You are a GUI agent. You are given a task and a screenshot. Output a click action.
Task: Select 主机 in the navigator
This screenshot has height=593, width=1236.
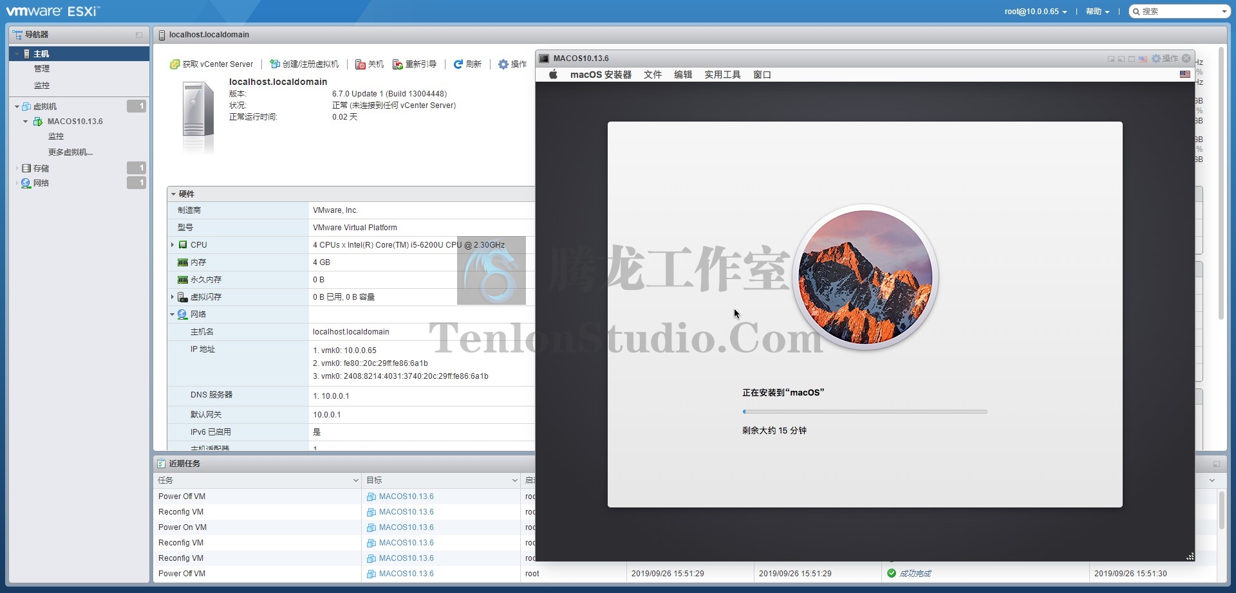79,54
